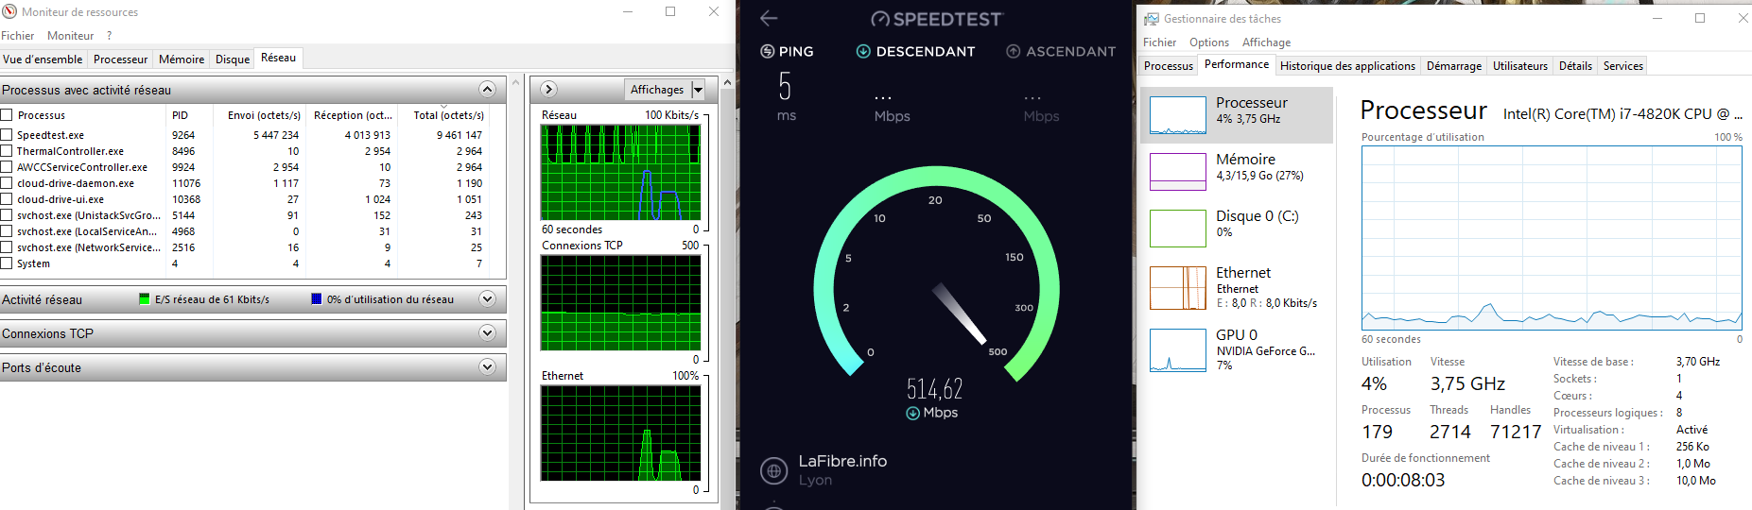
Task: Tick the Speedtest.exe process checkbox
Action: pyautogui.click(x=7, y=135)
